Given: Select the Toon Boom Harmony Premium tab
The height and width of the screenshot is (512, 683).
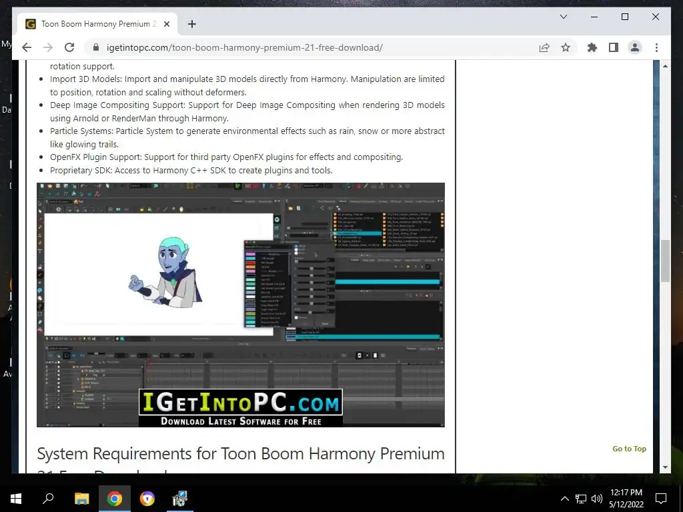Looking at the screenshot, I should click(97, 24).
